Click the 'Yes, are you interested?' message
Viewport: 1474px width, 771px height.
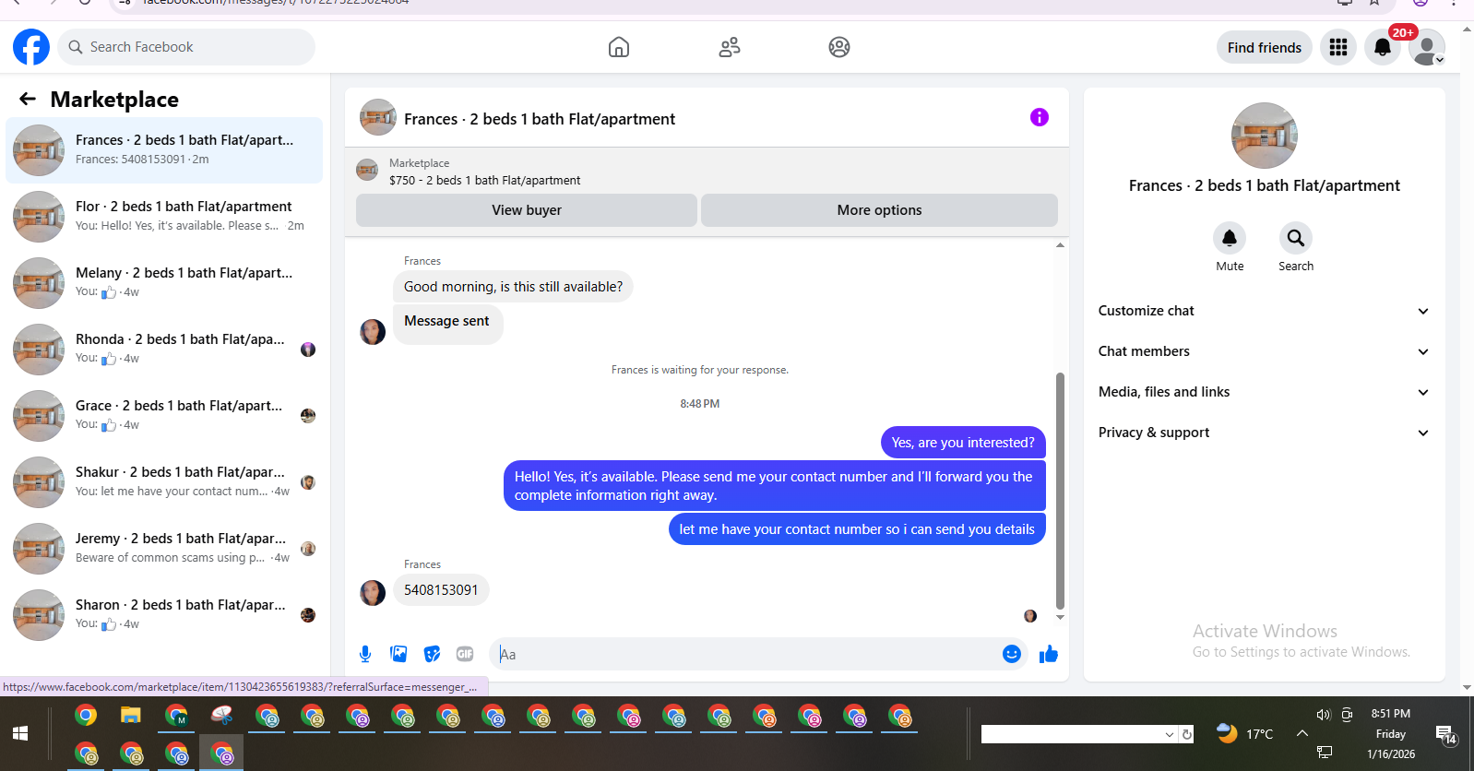click(963, 443)
